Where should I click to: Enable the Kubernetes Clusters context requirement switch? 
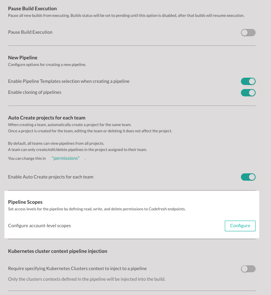coord(248,269)
